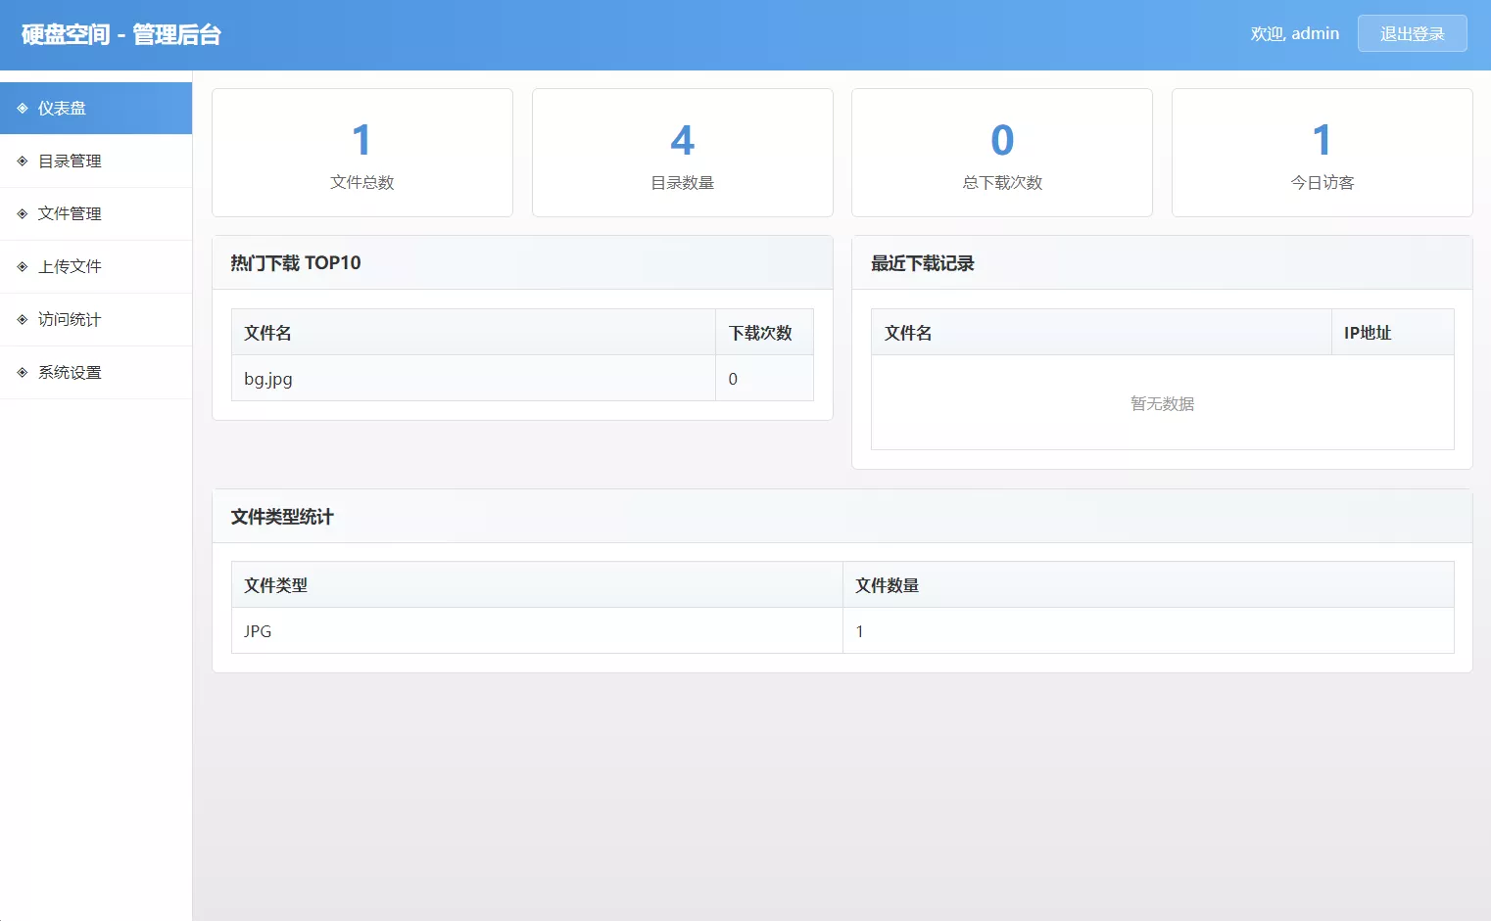Click the upload file (上传文件) sidebar icon

click(x=22, y=266)
